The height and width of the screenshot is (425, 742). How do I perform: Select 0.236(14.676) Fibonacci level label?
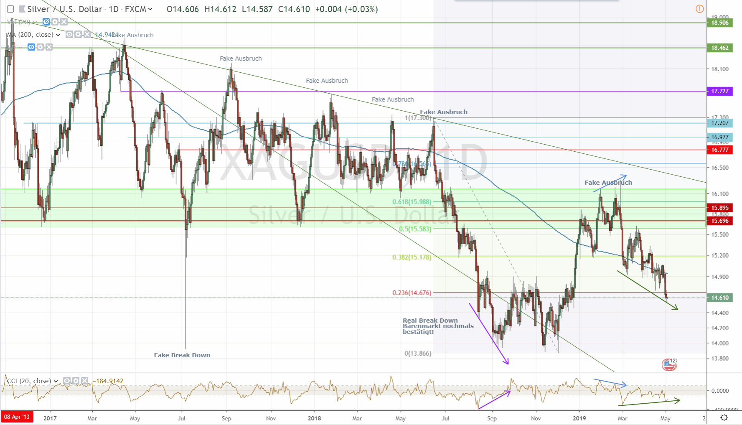pos(412,293)
